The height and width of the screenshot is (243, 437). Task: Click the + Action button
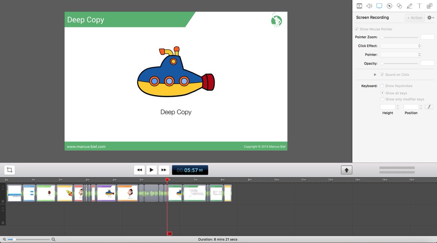tap(415, 17)
